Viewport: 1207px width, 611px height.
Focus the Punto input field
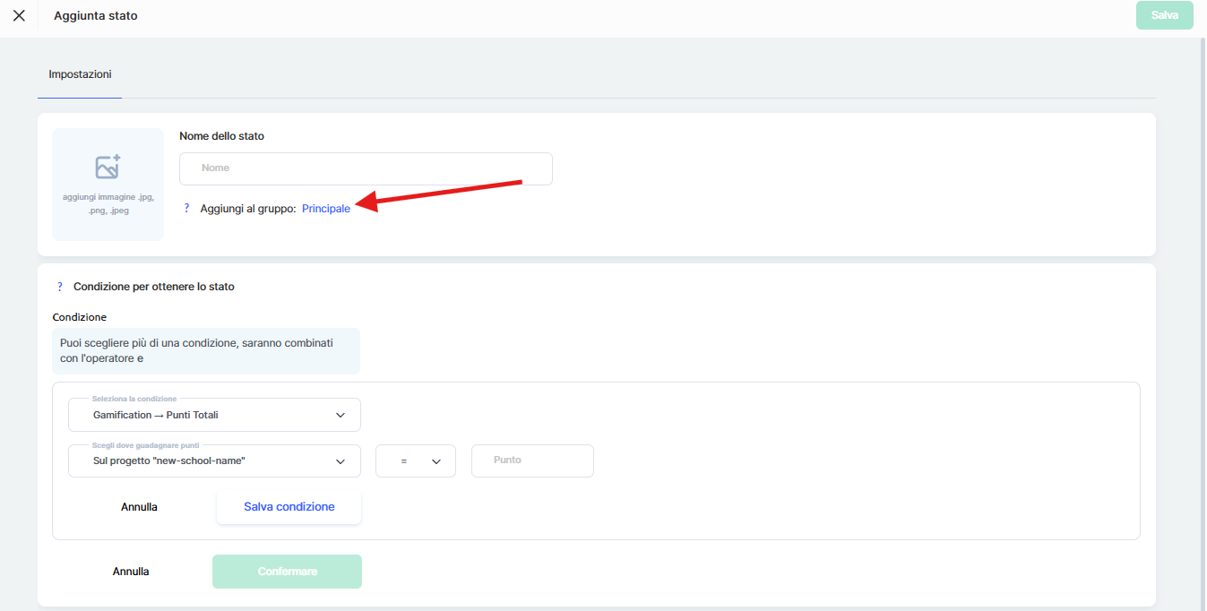pyautogui.click(x=532, y=460)
